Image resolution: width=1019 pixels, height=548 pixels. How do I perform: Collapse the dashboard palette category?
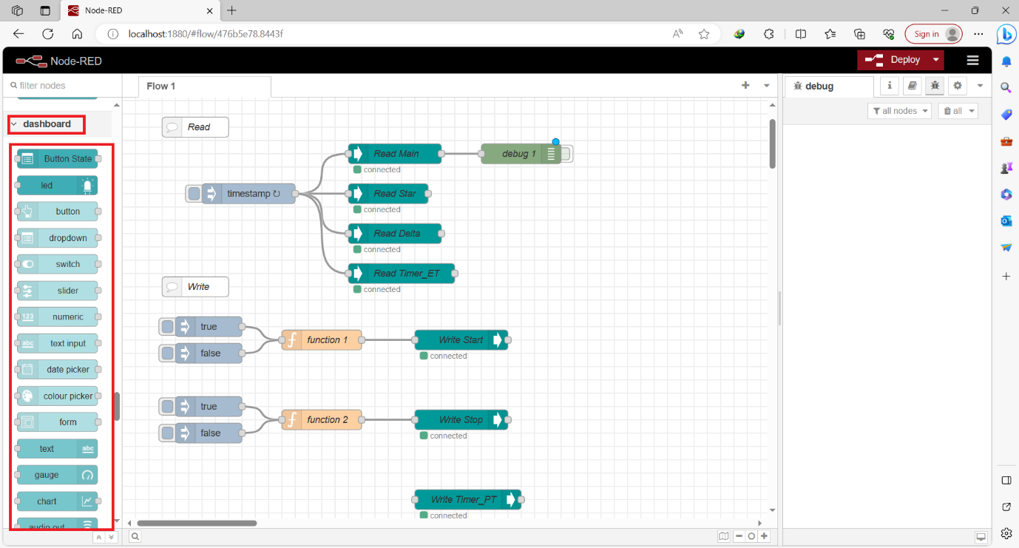[x=46, y=124]
